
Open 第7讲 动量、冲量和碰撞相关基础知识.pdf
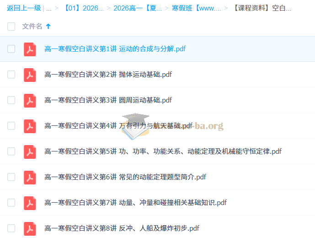pos(135,203)
